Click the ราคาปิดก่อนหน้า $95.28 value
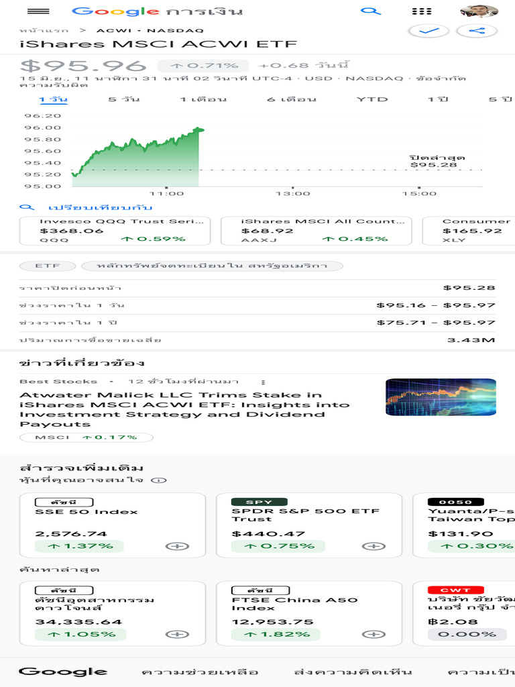515x687 pixels. pyautogui.click(x=469, y=288)
